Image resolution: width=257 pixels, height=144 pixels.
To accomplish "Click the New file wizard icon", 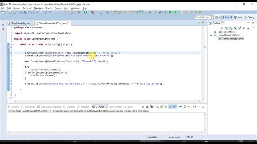I will tap(3, 12).
